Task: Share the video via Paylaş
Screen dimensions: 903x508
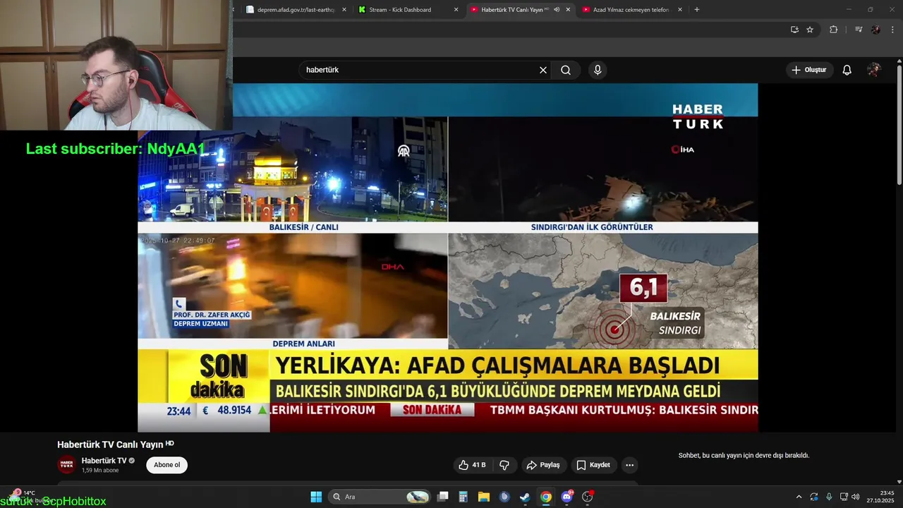Action: pos(543,465)
